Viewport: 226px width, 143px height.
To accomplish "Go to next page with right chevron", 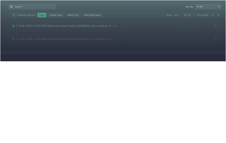I will tap(218, 15).
